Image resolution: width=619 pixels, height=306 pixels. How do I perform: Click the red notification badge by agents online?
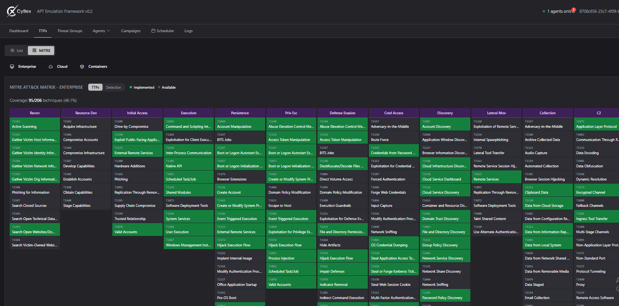pos(574,9)
